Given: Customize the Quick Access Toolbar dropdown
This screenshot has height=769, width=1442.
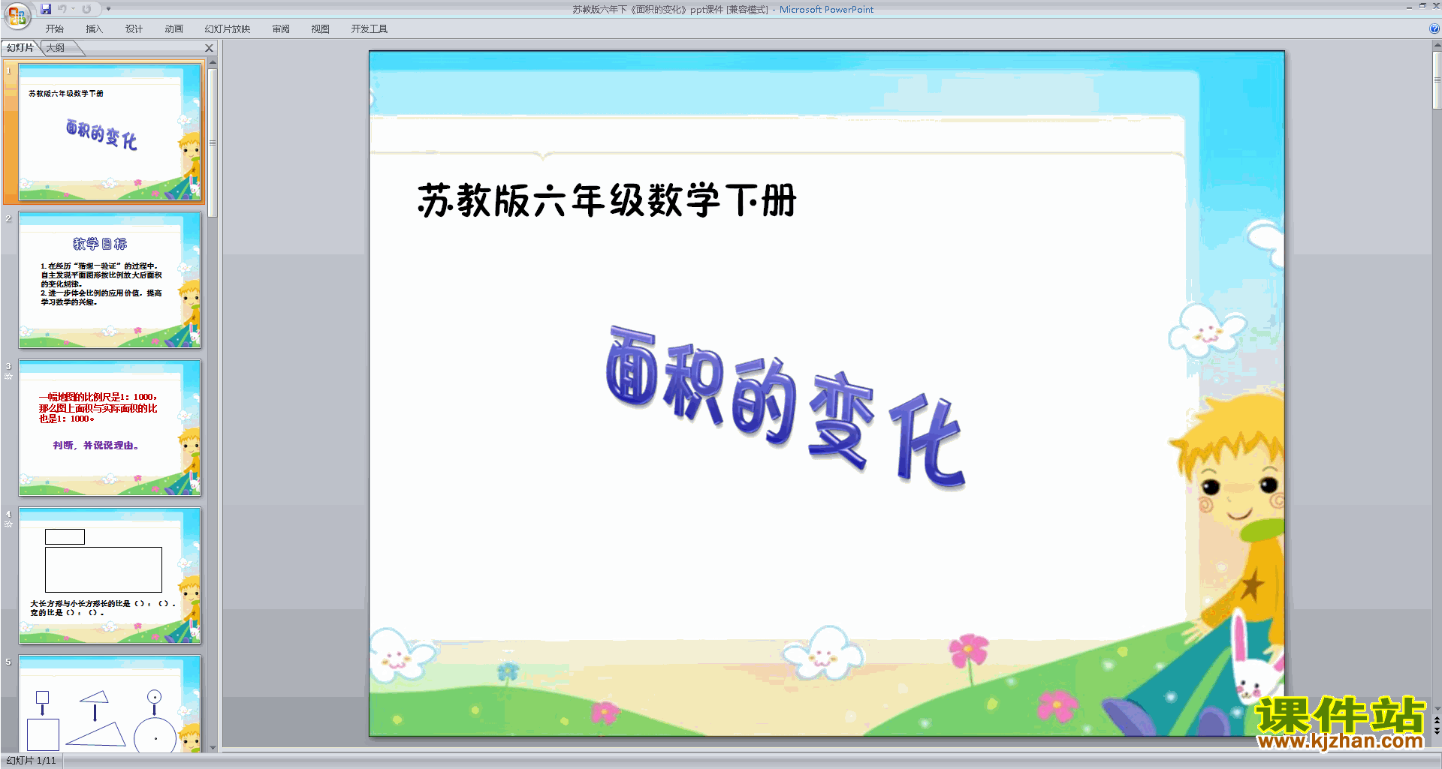Looking at the screenshot, I should click(x=108, y=9).
